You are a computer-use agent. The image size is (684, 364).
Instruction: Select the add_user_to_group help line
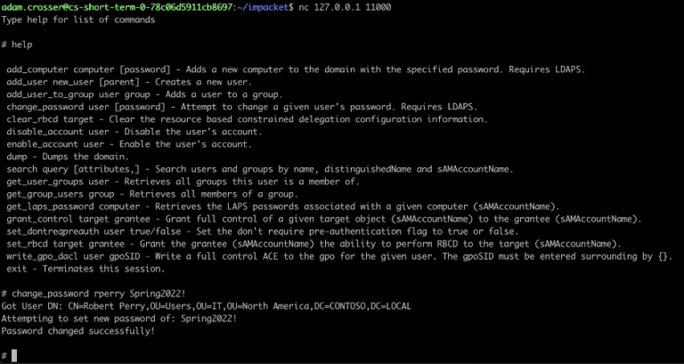click(144, 93)
